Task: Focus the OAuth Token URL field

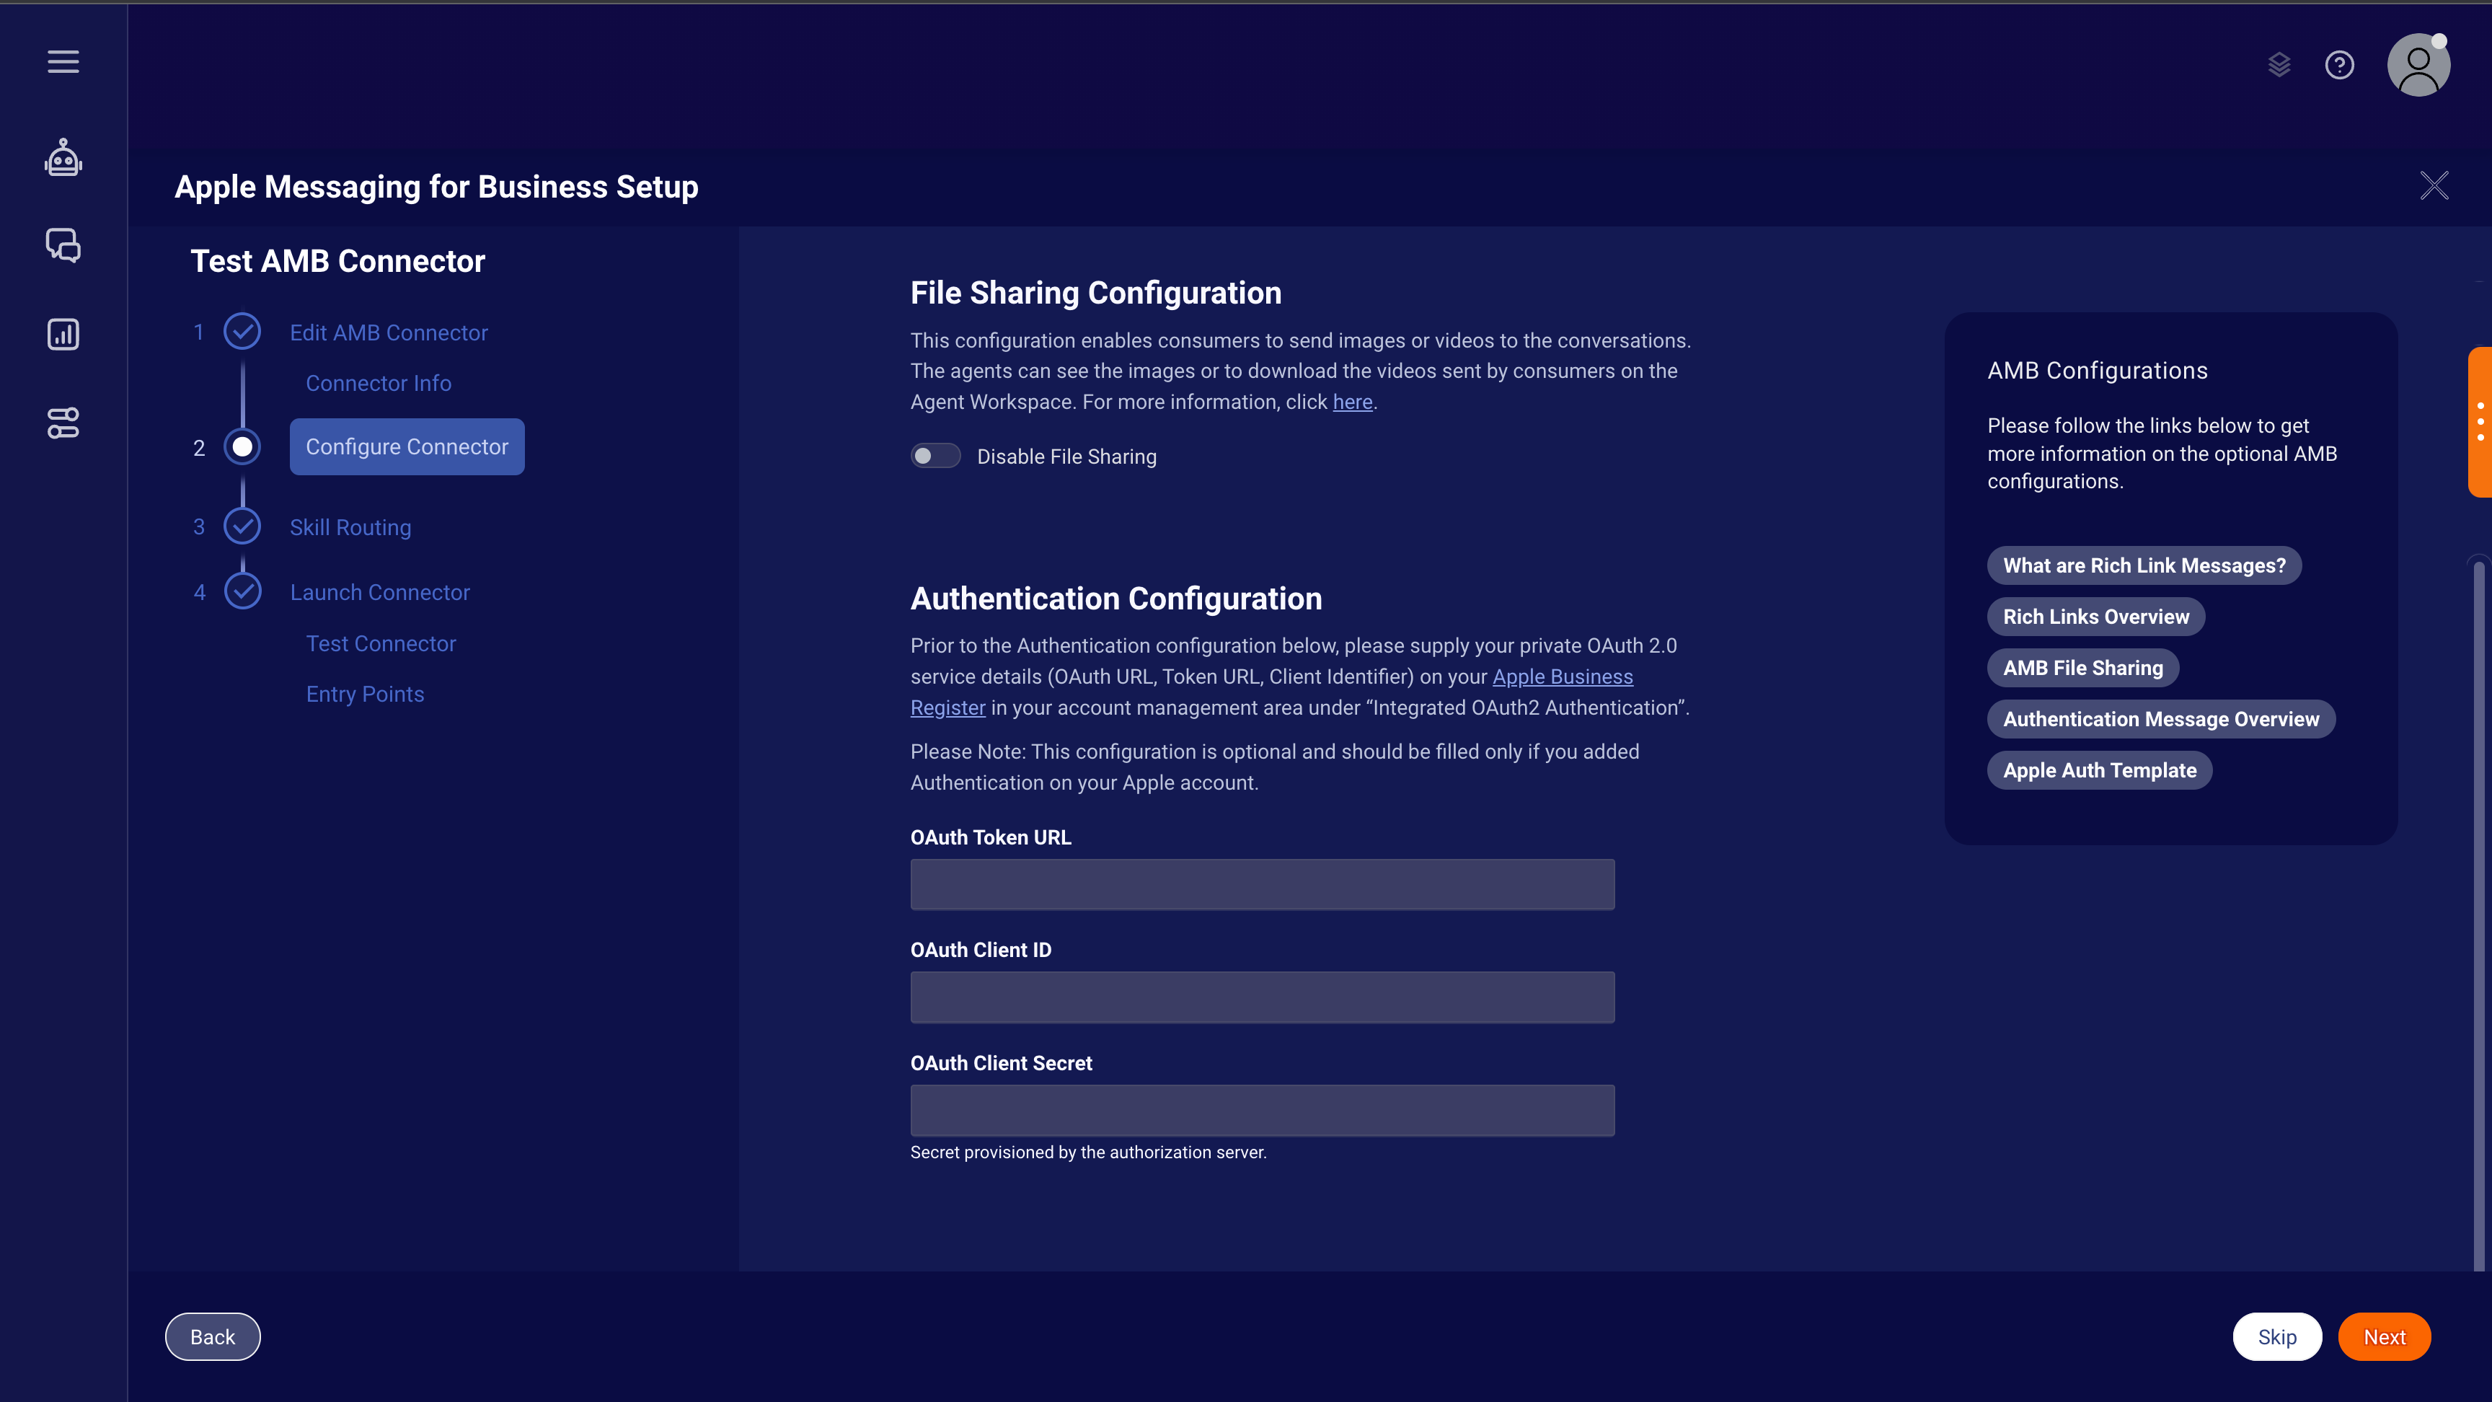Action: (x=1261, y=884)
